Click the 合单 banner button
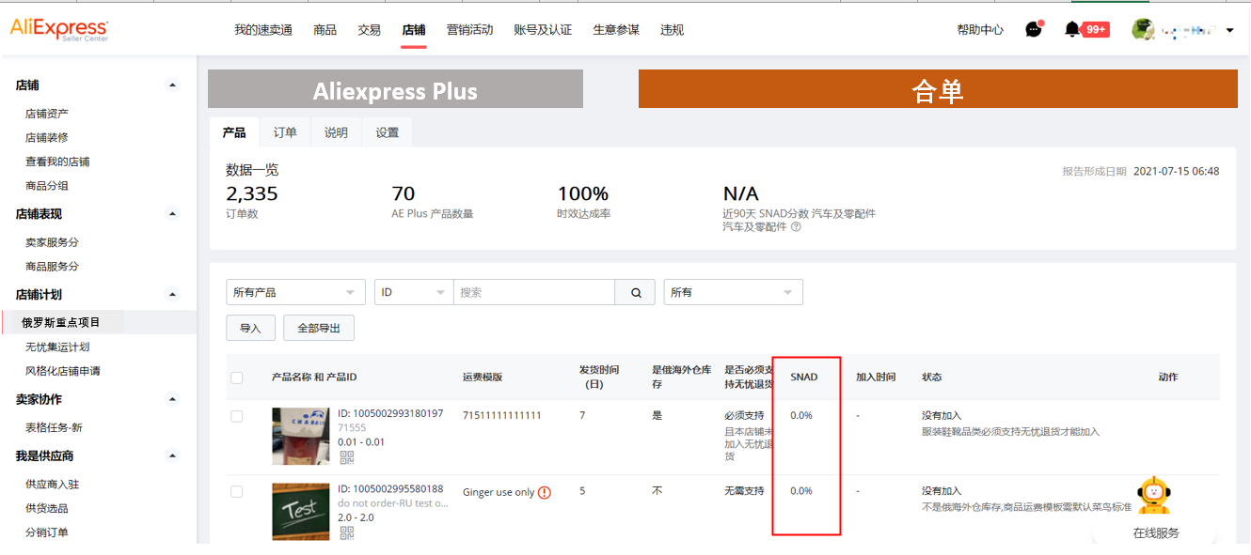This screenshot has height=555, width=1251. click(938, 89)
